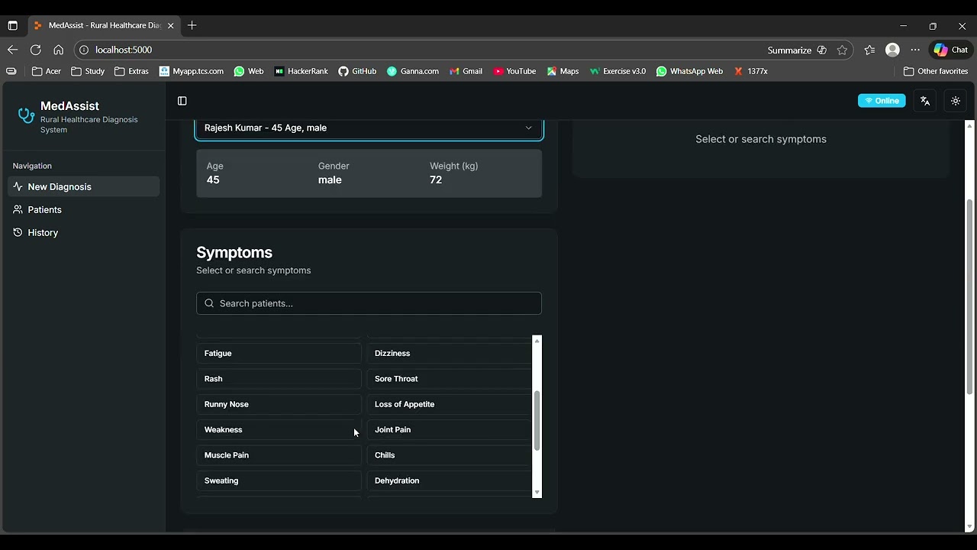Refresh the browser page

pyautogui.click(x=35, y=50)
